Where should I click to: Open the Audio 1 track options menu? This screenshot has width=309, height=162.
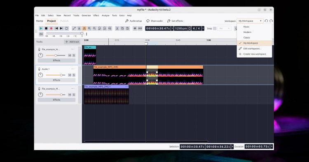[x=73, y=69]
